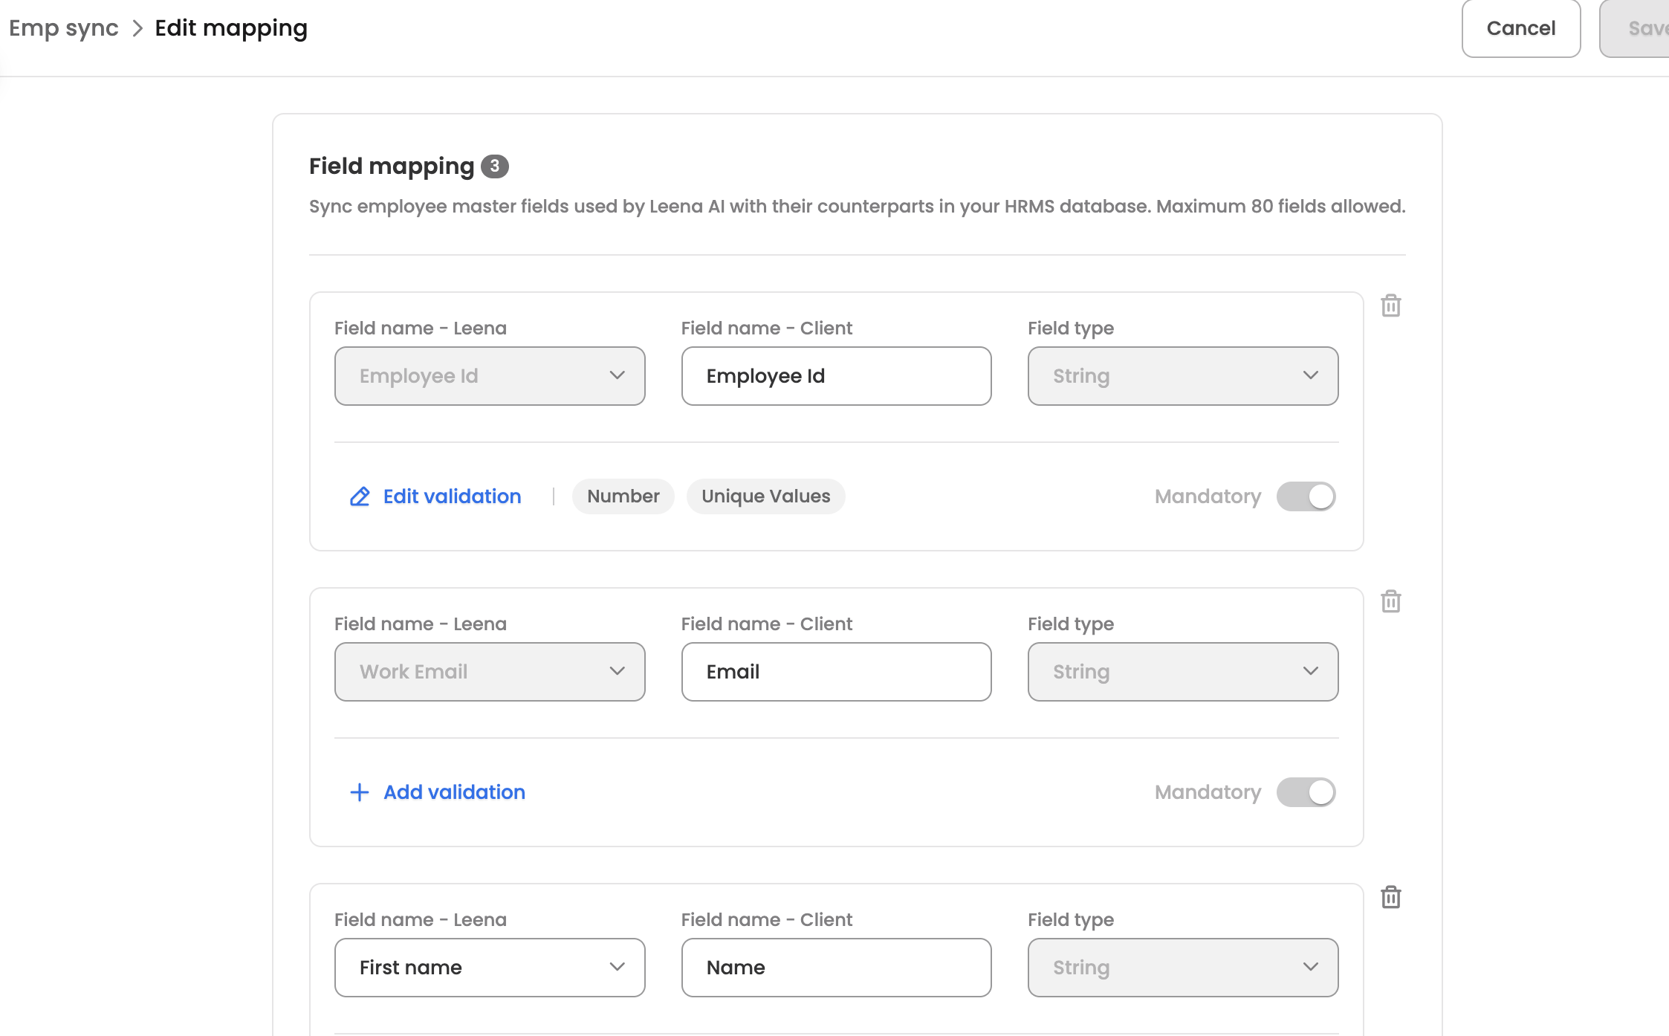Screen dimensions: 1669x1036
Task: Open the Employee Id Leena field dropdown
Action: coord(490,376)
